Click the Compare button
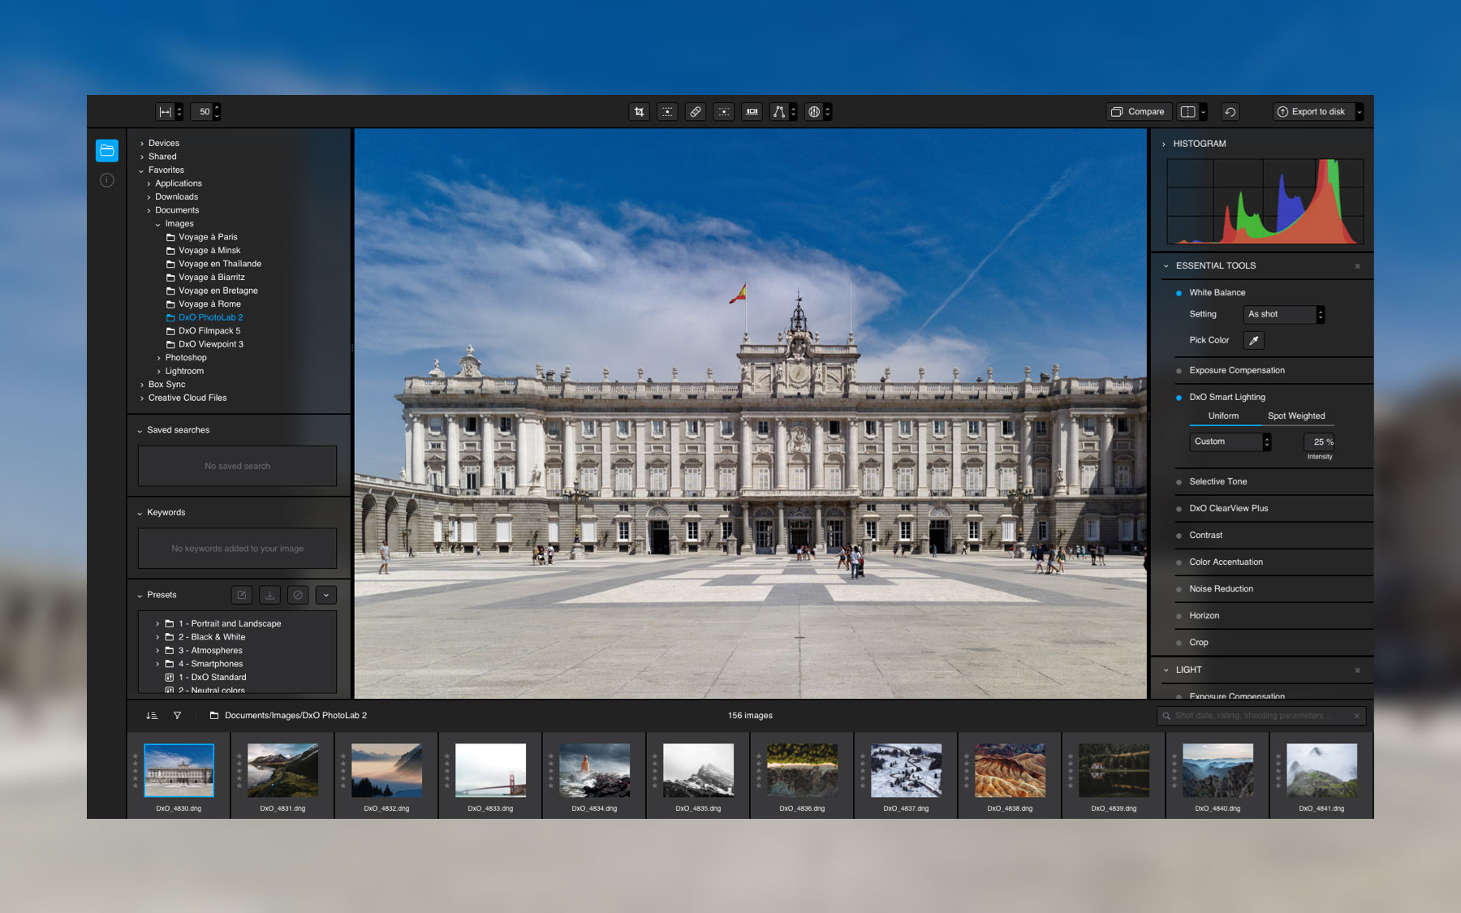 point(1138,112)
